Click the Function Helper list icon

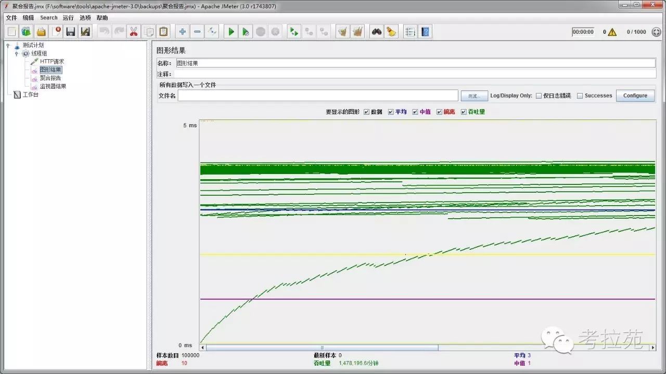click(x=410, y=32)
